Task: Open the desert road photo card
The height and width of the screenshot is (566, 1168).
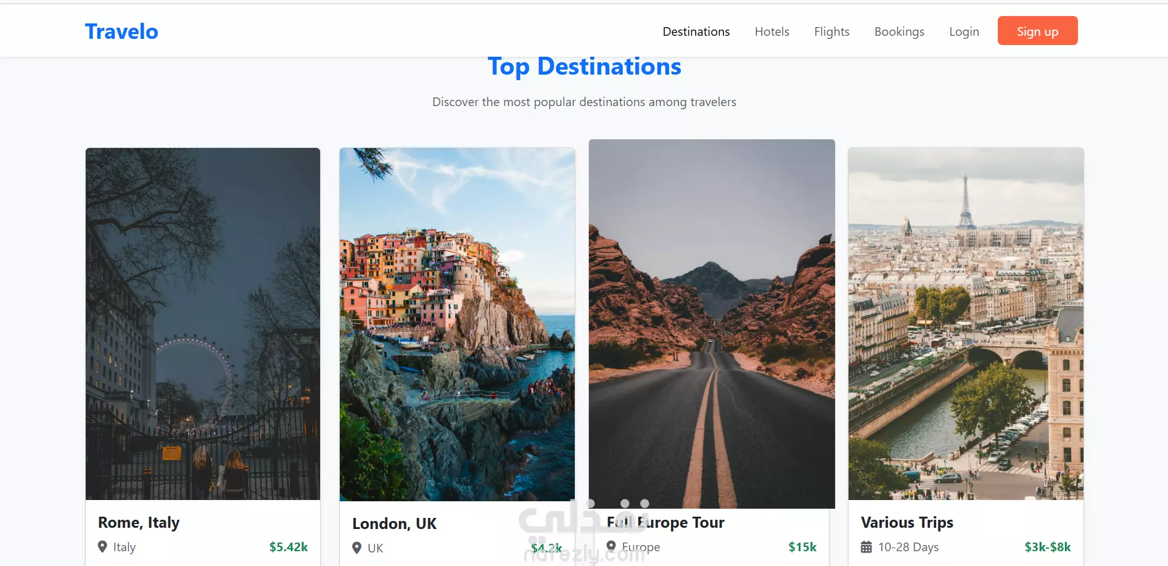Action: point(712,324)
